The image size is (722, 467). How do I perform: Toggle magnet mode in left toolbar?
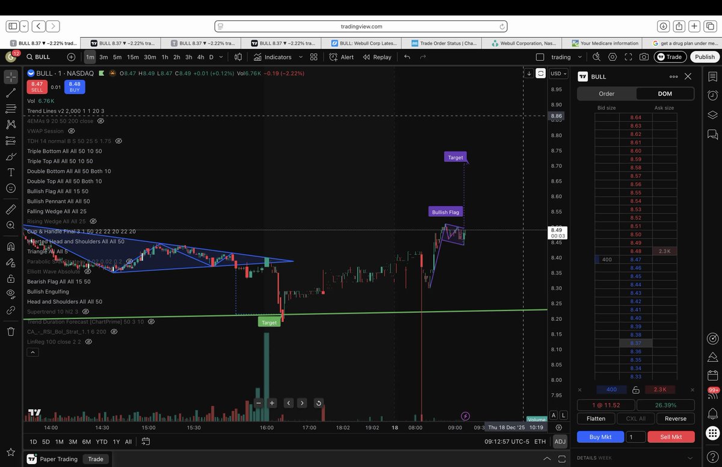click(x=11, y=247)
